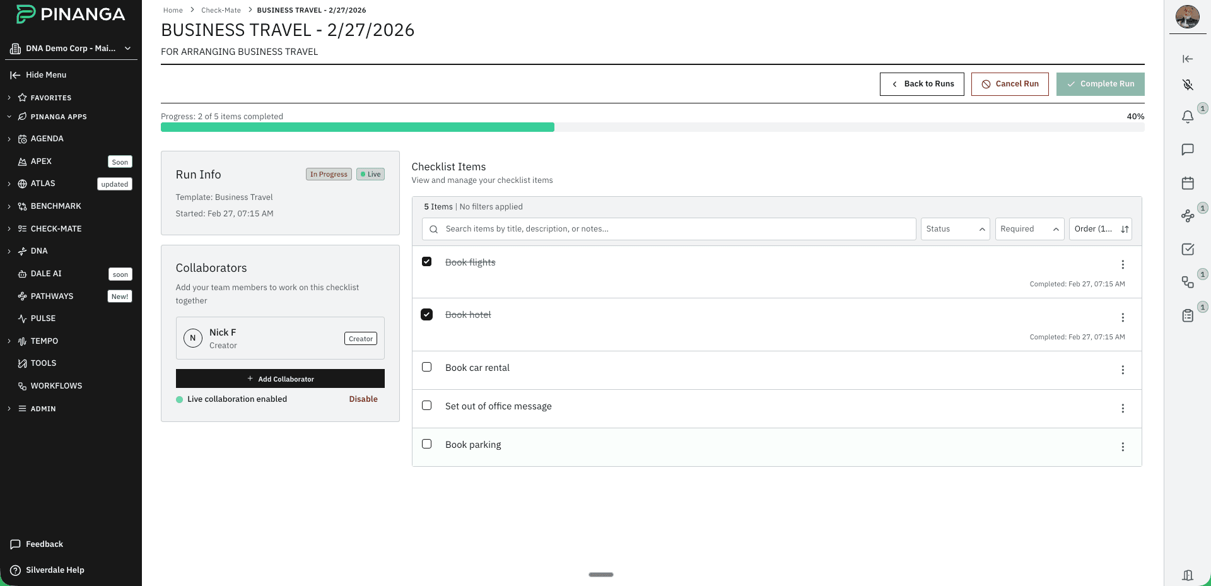Select TOOLS in the sidebar menu
The height and width of the screenshot is (586, 1211).
click(x=44, y=363)
